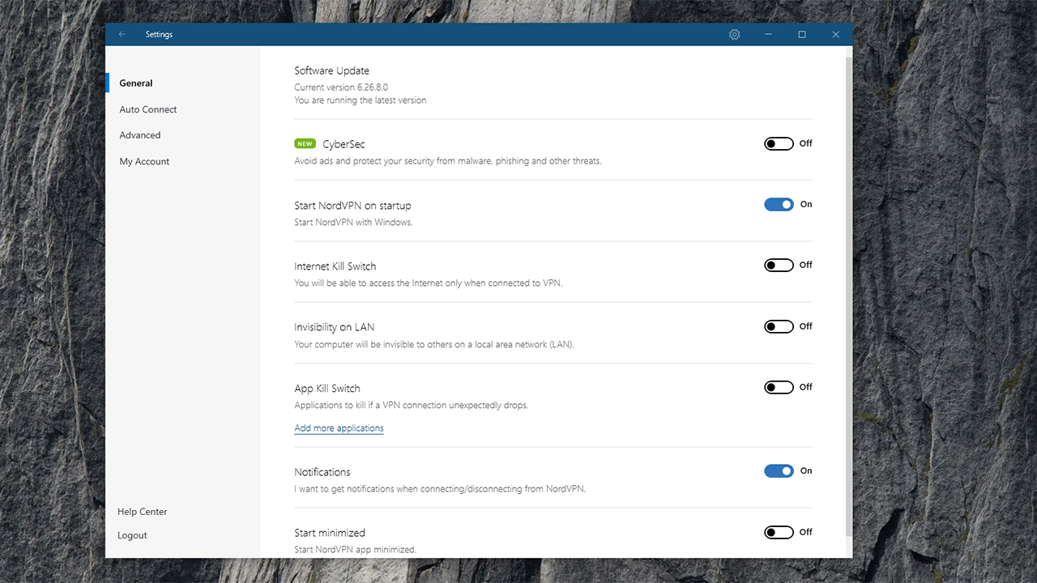Click the back arrow in title bar

pyautogui.click(x=122, y=34)
